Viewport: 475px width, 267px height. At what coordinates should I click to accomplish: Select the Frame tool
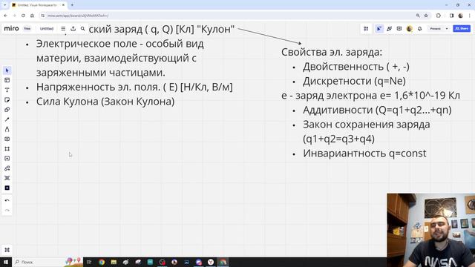tap(7, 148)
